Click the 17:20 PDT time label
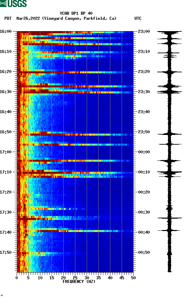Screen dimensions: 184x299 (x=6, y=192)
